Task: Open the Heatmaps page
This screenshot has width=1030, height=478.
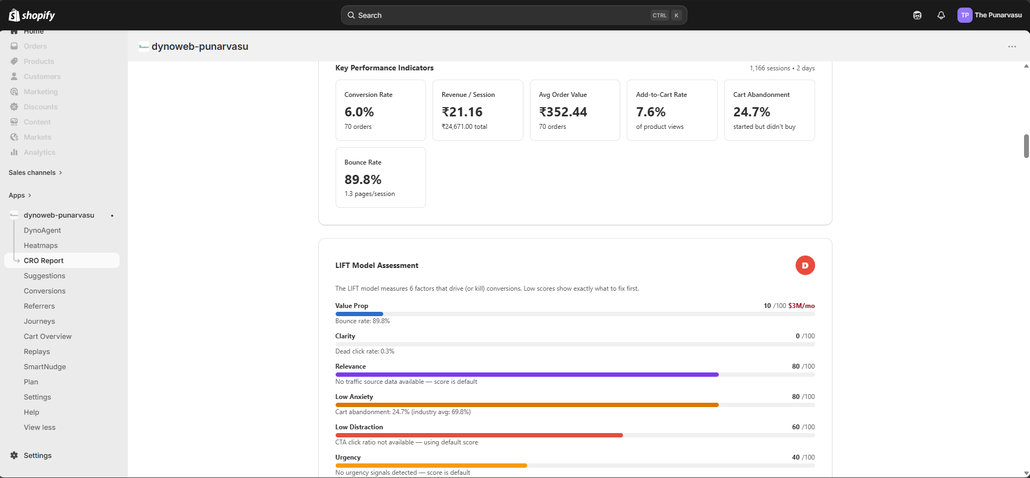Action: pos(41,245)
